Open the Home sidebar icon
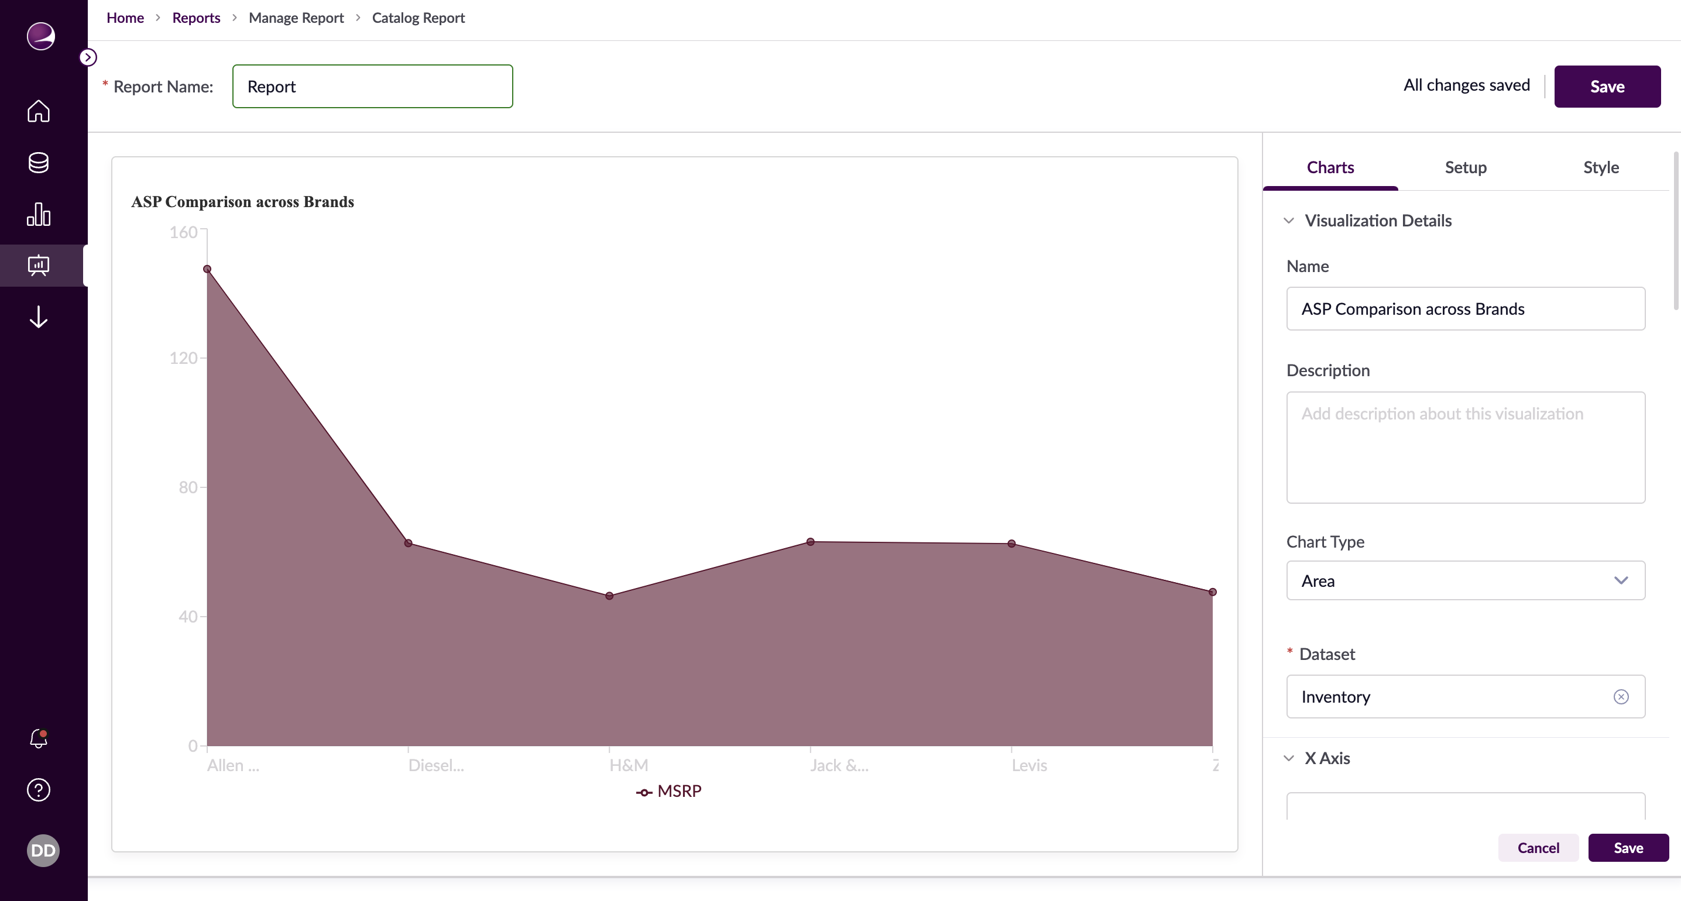The height and width of the screenshot is (901, 1681). point(39,111)
